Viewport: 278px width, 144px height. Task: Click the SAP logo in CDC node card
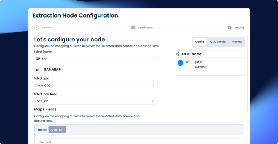click(188, 62)
